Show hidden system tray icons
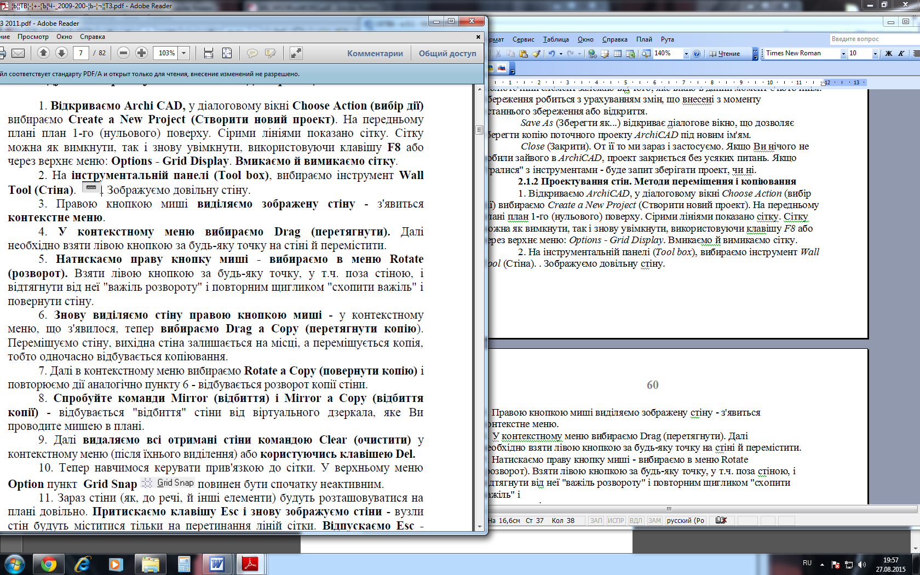This screenshot has width=920, height=575. pos(822,564)
